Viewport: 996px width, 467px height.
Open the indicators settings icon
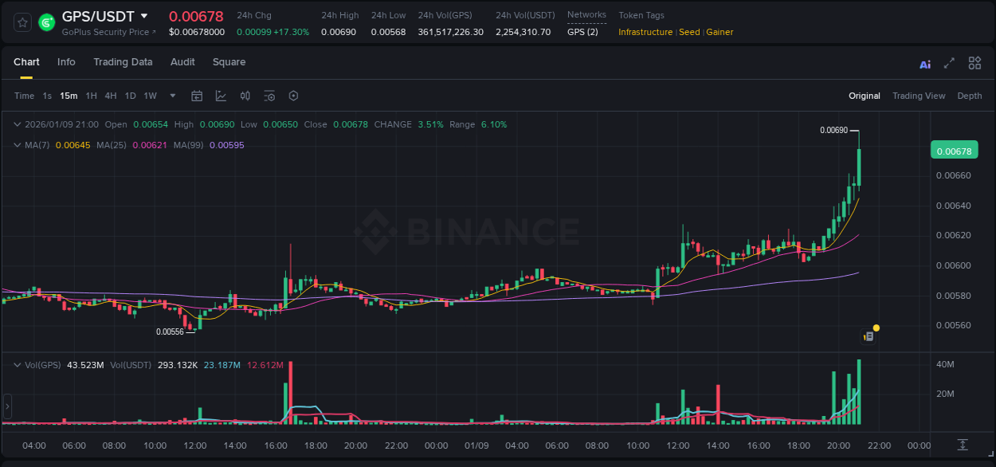click(269, 96)
